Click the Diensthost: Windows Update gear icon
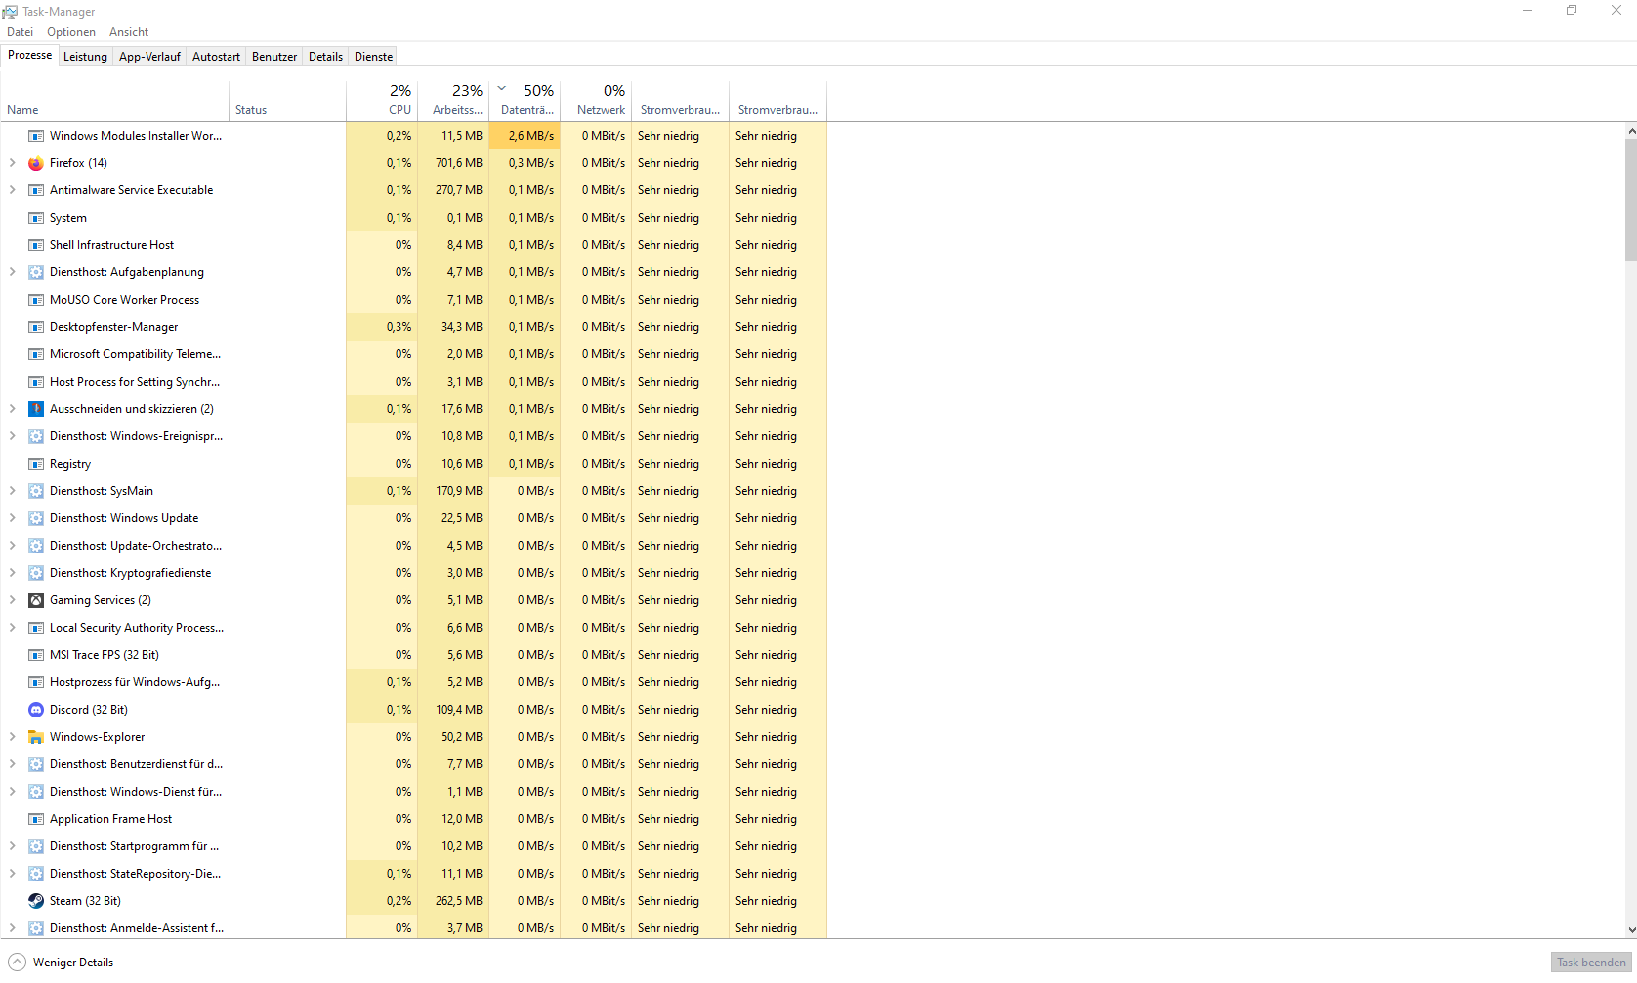The width and height of the screenshot is (1637, 983). 36,518
